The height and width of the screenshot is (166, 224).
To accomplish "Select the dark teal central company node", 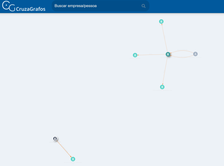I will click(x=168, y=54).
